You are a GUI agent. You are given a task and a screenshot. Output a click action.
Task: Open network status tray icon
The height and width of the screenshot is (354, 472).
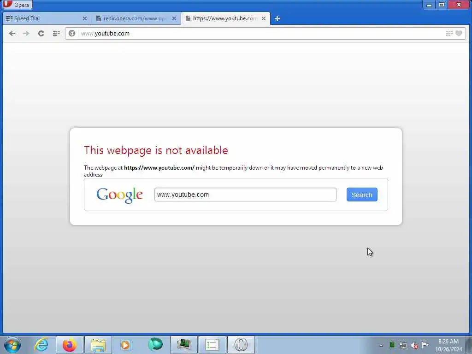(x=403, y=345)
